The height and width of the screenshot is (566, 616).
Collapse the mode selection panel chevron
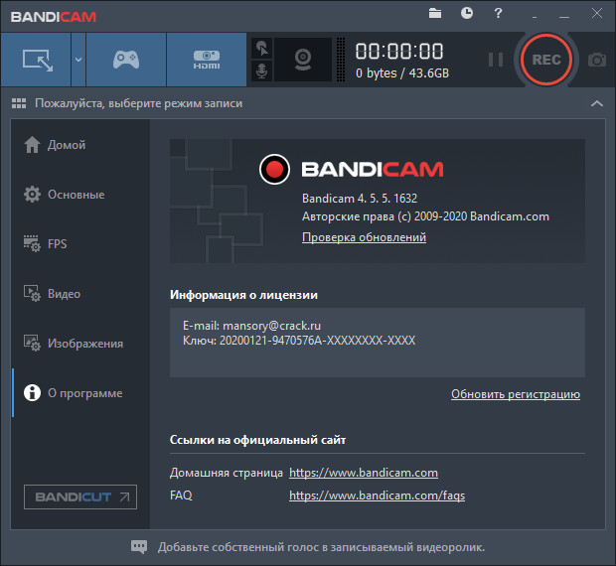coord(596,103)
